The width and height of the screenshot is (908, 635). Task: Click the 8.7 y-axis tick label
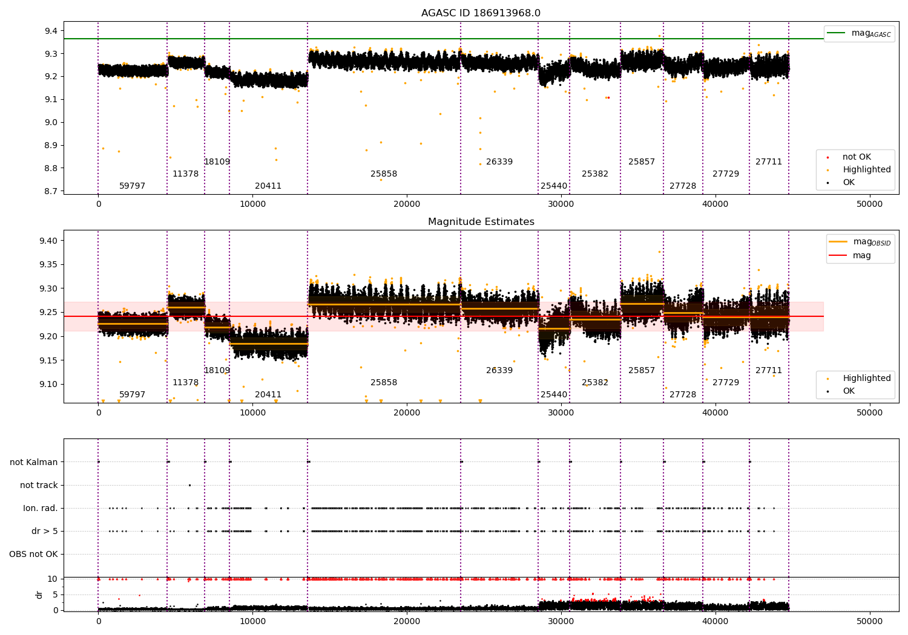[52, 191]
